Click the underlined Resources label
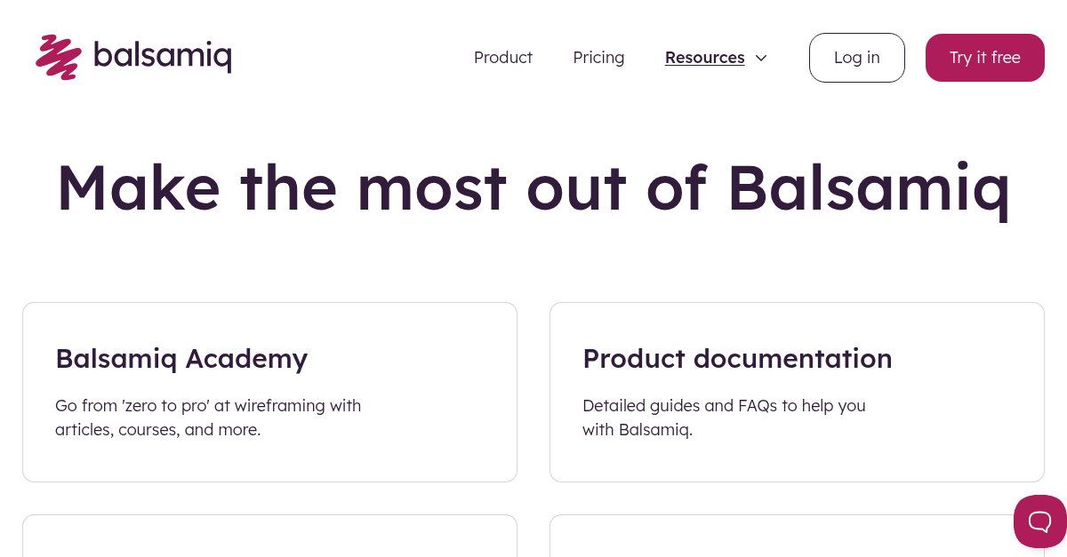This screenshot has width=1067, height=557. pyautogui.click(x=704, y=57)
